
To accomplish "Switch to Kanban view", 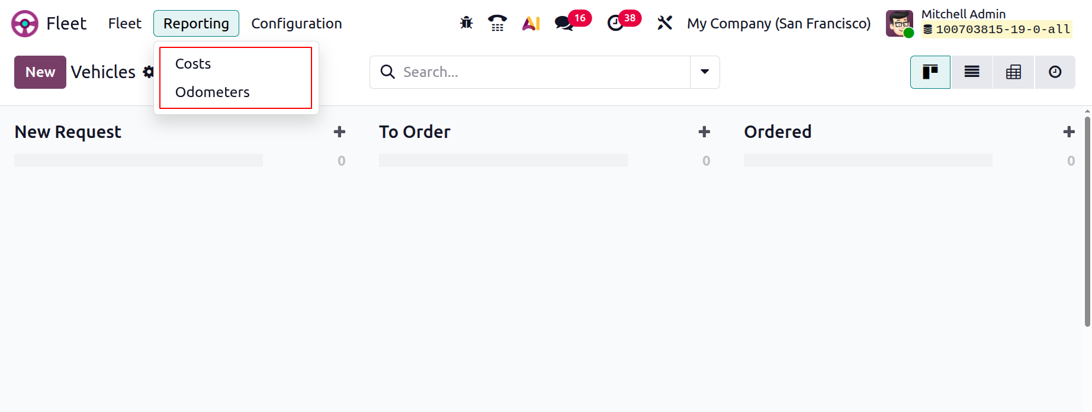I will click(x=930, y=72).
